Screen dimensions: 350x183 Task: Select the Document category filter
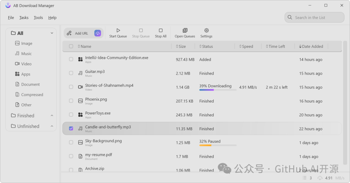(27, 84)
